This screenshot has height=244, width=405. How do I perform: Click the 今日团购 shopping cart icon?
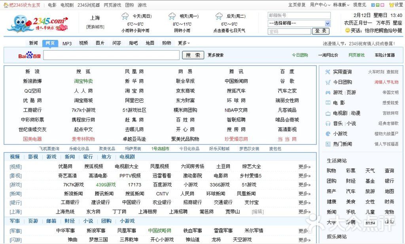tap(328, 82)
